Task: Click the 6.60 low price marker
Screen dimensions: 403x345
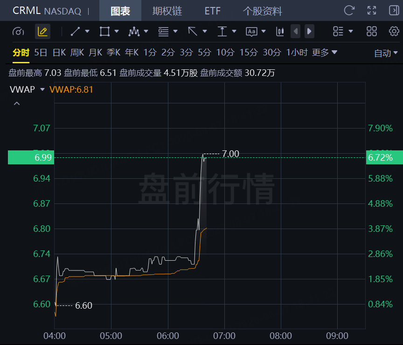Action: (x=83, y=305)
